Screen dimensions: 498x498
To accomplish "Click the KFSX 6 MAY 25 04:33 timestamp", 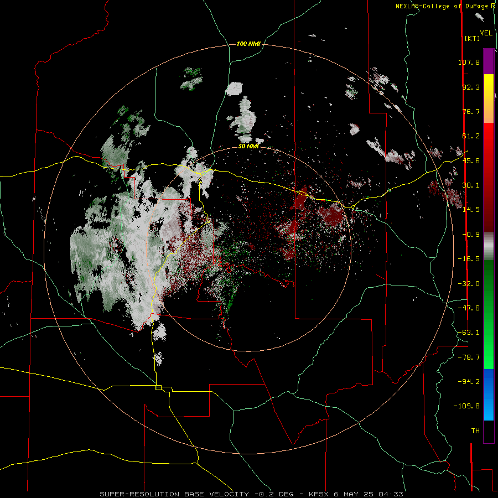I will 356,494.
